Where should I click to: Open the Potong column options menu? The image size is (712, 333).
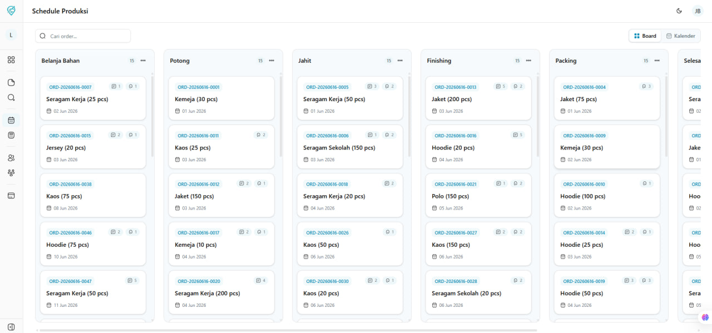(x=271, y=61)
